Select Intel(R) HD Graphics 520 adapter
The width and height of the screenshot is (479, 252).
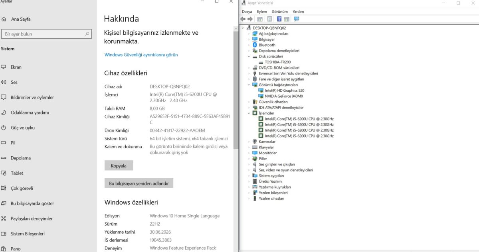285,91
